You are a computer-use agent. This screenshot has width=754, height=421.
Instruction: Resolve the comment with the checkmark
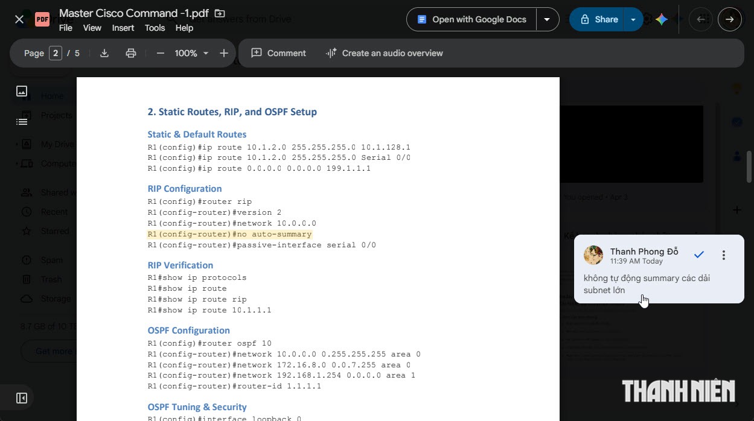pyautogui.click(x=699, y=255)
